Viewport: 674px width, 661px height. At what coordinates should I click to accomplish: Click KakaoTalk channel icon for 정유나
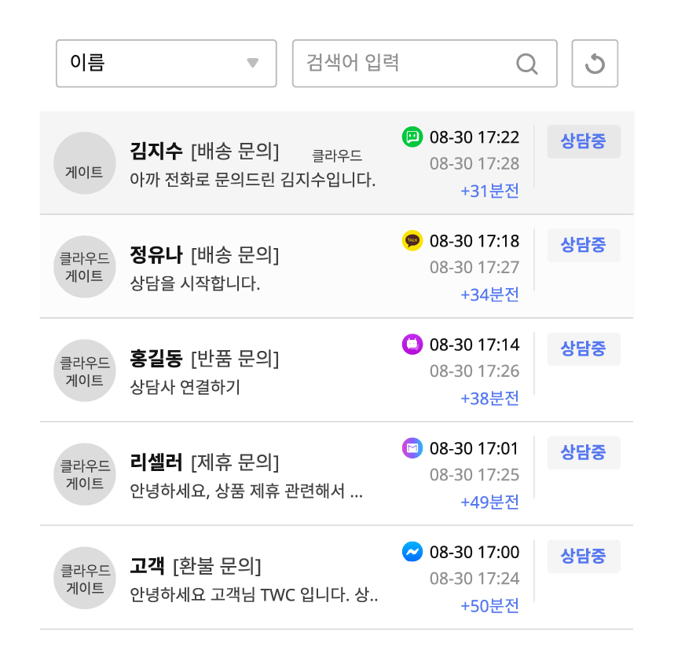(412, 240)
